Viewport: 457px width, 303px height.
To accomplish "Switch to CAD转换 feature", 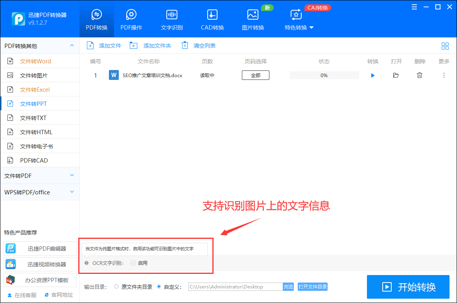I will tap(212, 18).
